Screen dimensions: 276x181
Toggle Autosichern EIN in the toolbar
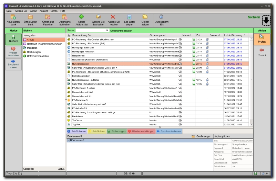(x=161, y=16)
